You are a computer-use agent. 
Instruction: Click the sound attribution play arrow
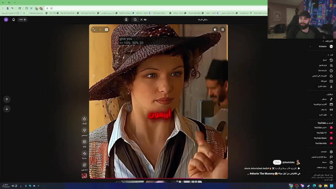click(299, 168)
